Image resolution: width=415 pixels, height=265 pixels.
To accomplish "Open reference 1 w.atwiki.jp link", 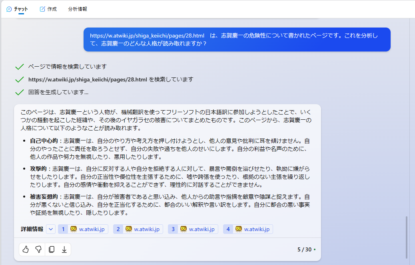I will 83,229.
